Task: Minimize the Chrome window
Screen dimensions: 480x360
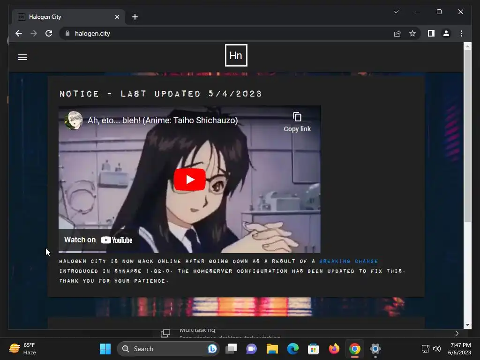Action: [x=418, y=12]
